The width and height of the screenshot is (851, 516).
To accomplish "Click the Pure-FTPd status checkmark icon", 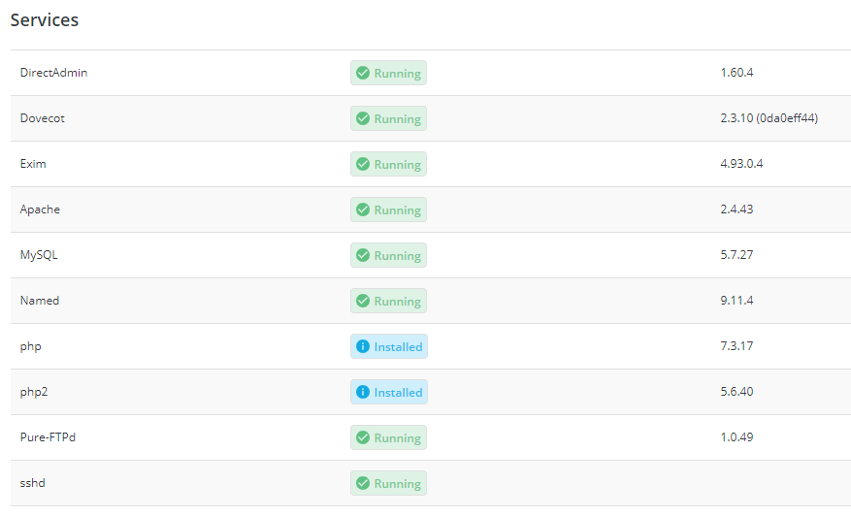I will 363,437.
